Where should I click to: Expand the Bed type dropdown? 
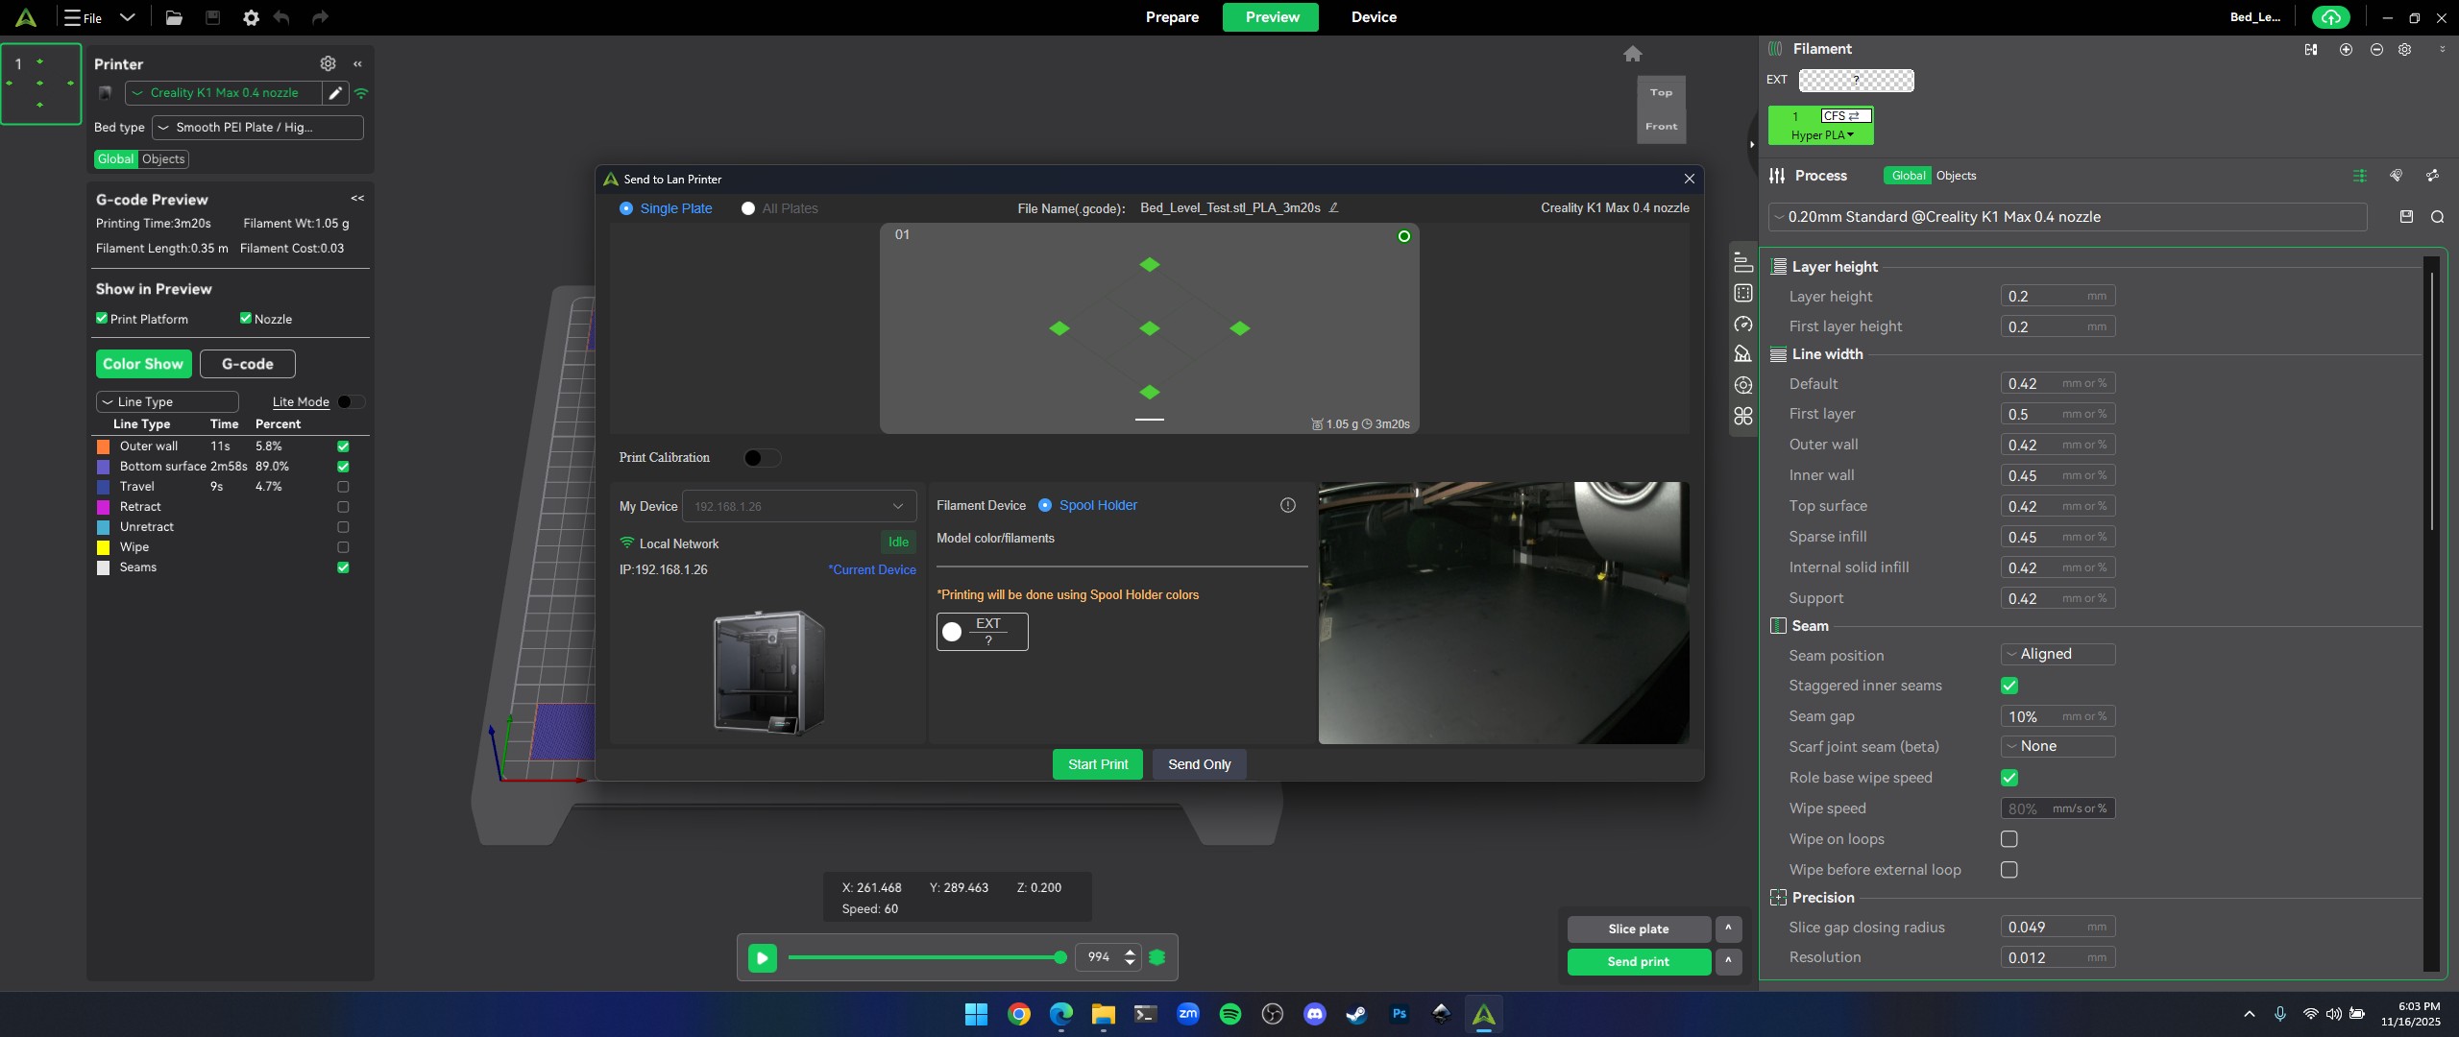[257, 128]
